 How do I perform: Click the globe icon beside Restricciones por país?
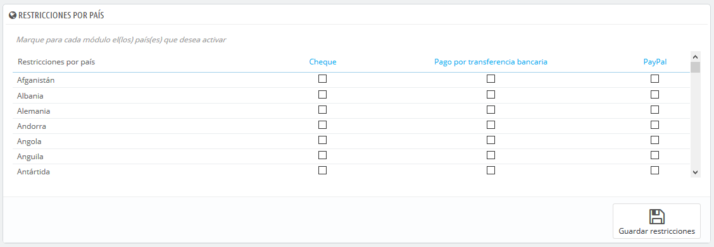point(13,15)
